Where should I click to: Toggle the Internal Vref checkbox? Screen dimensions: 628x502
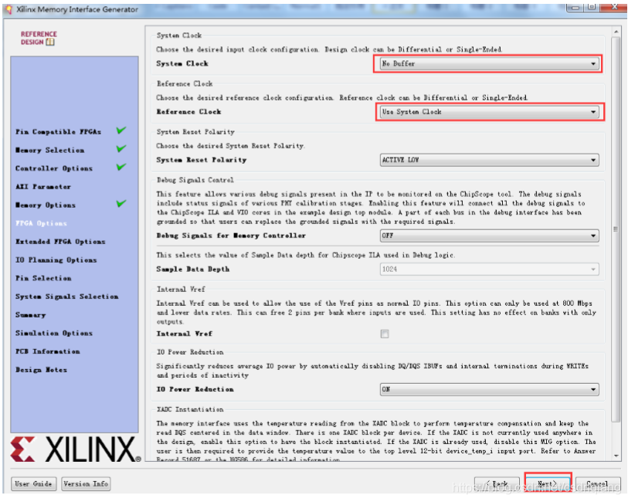tap(385, 334)
